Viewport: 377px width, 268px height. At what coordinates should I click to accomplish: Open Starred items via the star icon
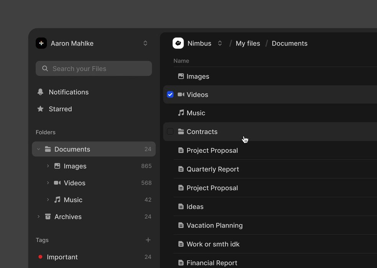click(40, 109)
